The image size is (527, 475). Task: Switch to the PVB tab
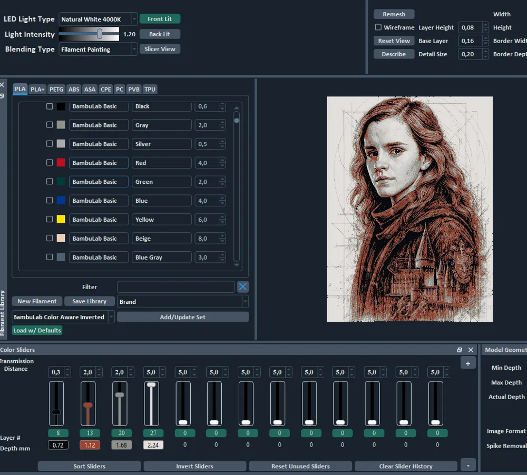[x=133, y=90]
